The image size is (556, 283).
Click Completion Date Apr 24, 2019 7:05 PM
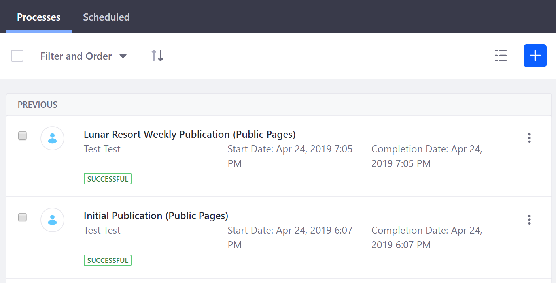pyautogui.click(x=427, y=156)
